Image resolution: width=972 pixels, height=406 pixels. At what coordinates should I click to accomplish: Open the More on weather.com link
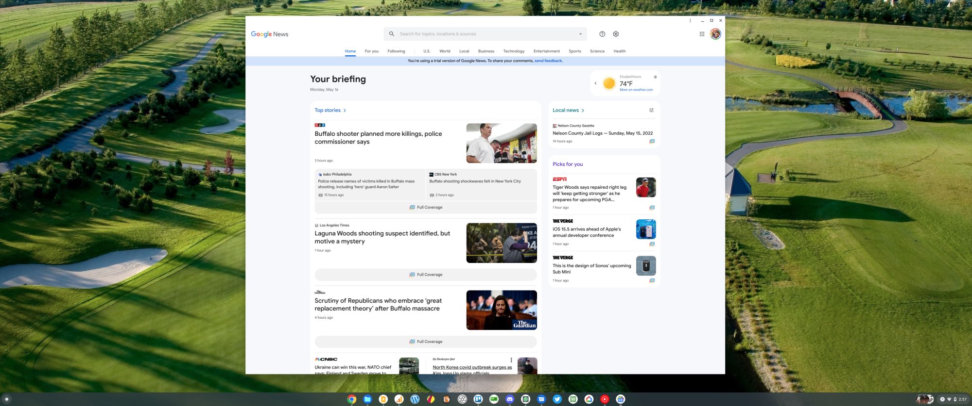point(636,90)
